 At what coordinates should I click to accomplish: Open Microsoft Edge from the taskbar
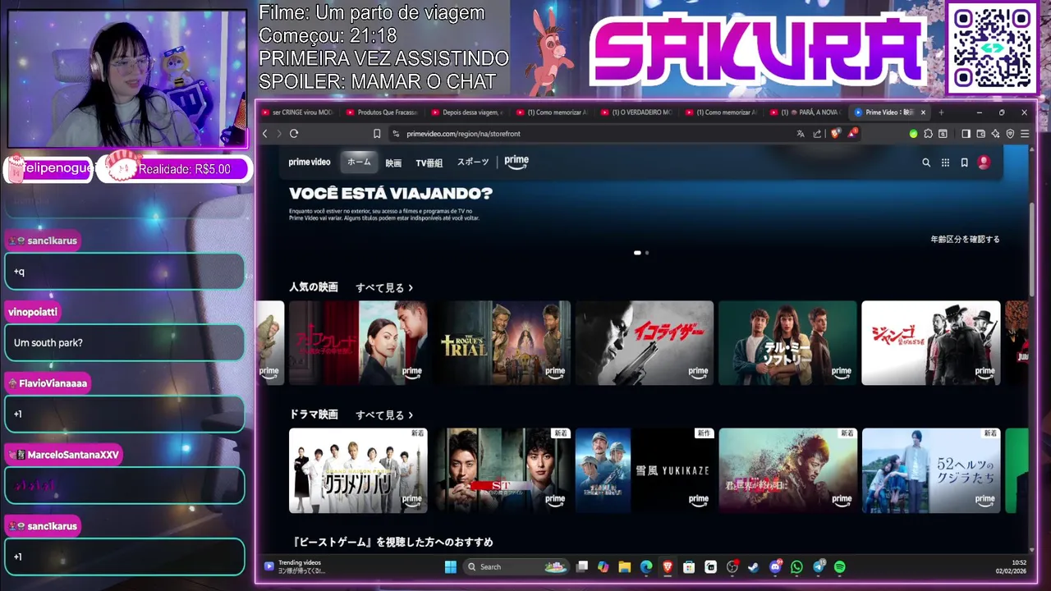tap(646, 566)
